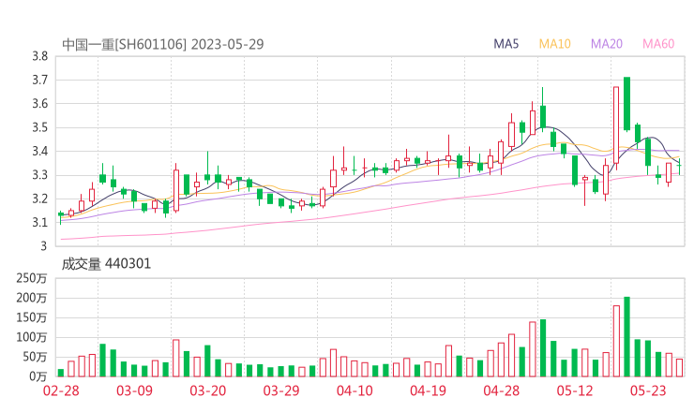Image resolution: width=694 pixels, height=412 pixels.
Task: Click the 03-20 date label
Action: point(208,390)
